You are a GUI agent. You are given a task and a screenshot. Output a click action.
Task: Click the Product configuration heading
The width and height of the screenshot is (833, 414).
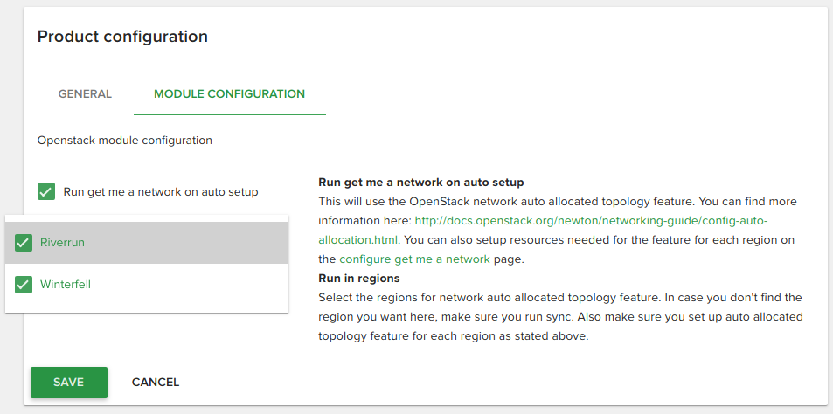[x=122, y=37]
